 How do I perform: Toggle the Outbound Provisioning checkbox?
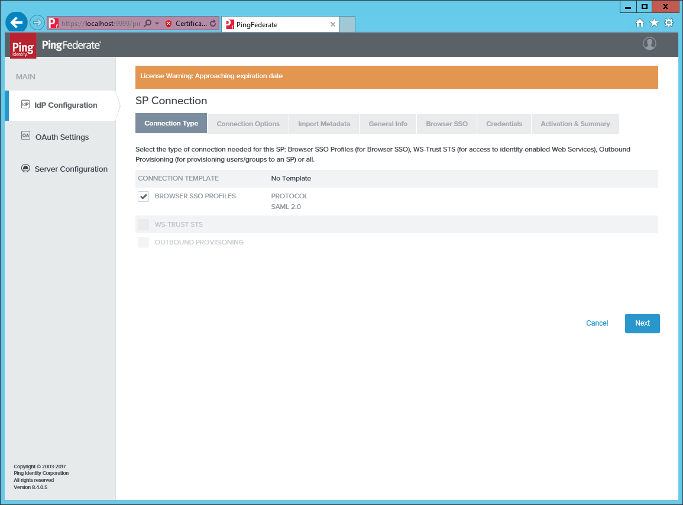[143, 243]
